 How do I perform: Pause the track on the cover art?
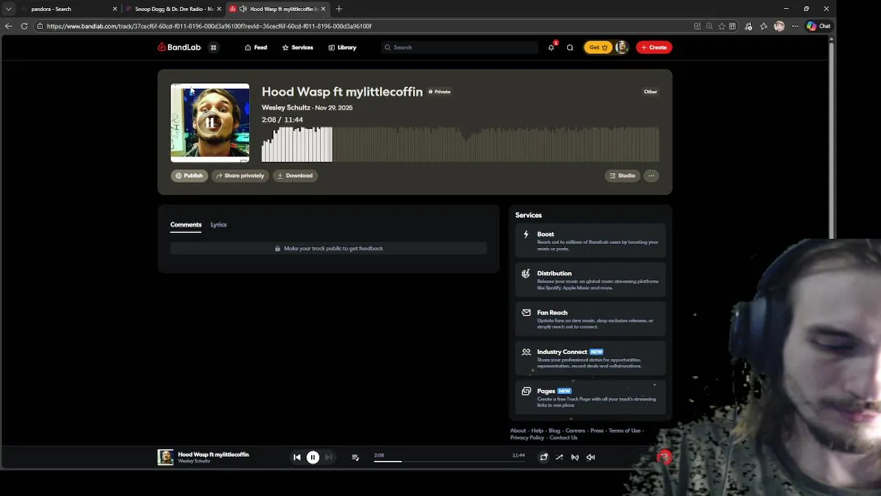(210, 123)
